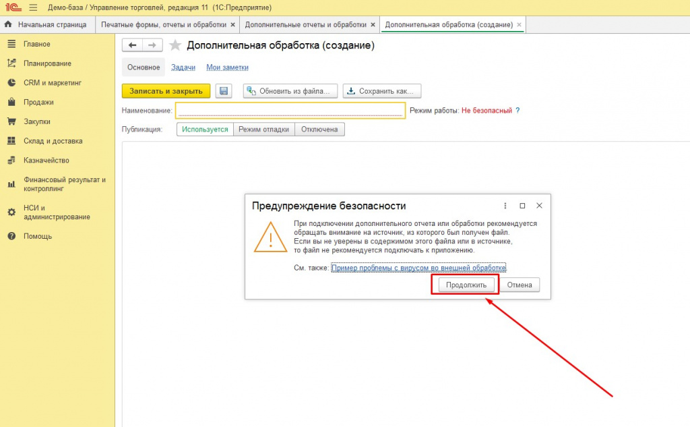Open the hamburger main menu
Screen dimensions: 690x427
click(34, 7)
